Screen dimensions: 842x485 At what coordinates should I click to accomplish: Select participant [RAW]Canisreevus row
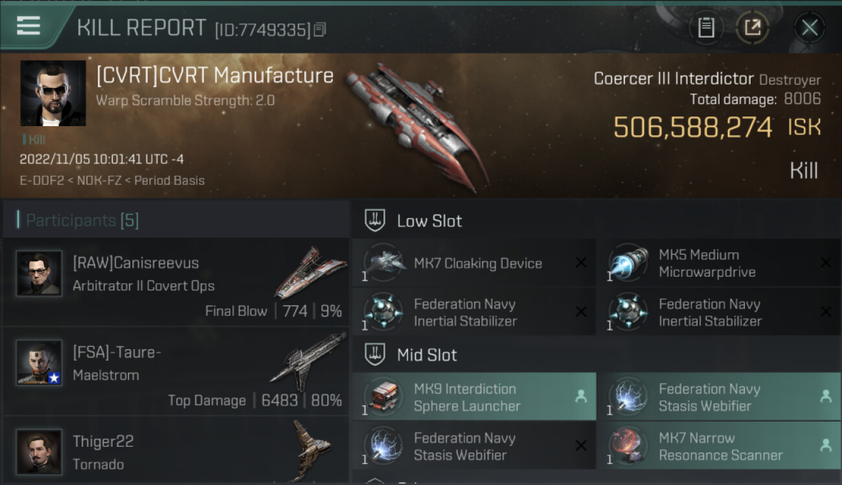click(176, 282)
